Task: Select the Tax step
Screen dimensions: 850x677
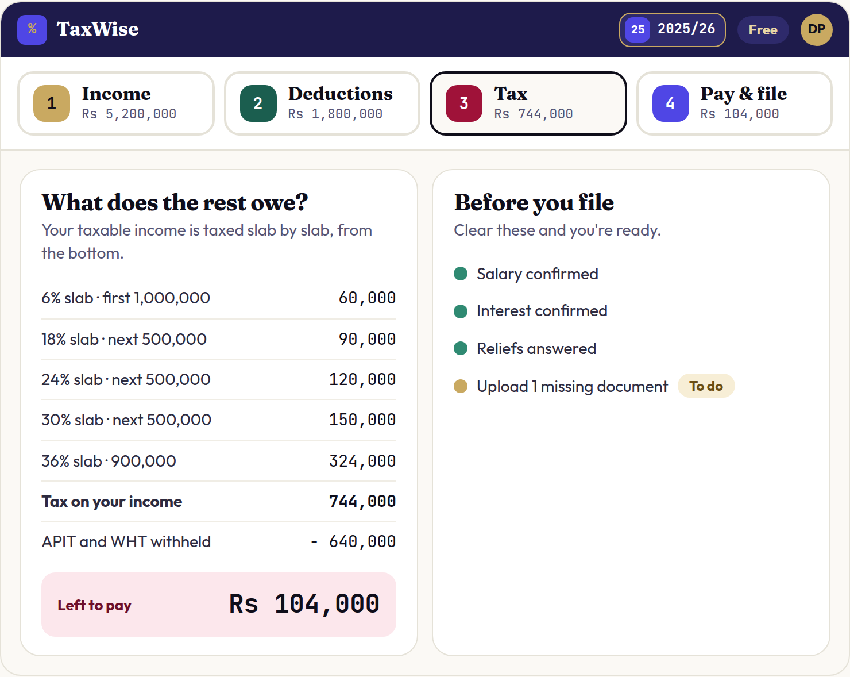Action: [528, 103]
